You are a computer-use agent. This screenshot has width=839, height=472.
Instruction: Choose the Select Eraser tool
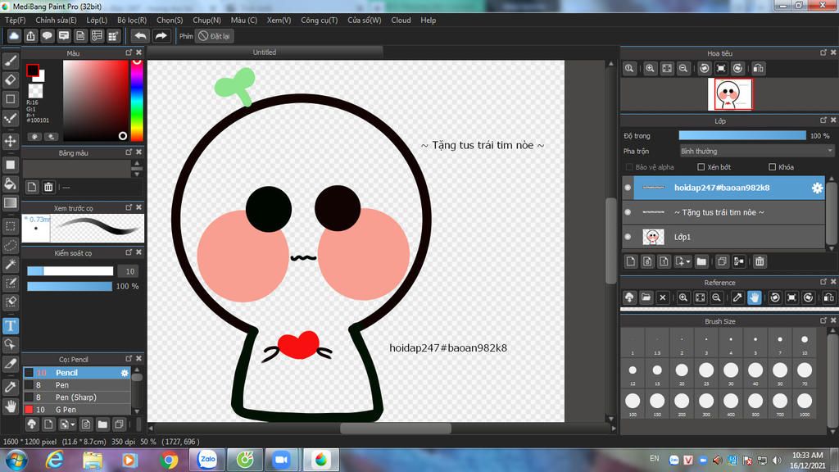(x=10, y=302)
